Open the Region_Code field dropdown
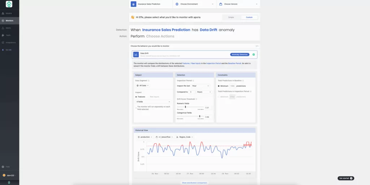This screenshot has height=185, width=370. pos(185,137)
